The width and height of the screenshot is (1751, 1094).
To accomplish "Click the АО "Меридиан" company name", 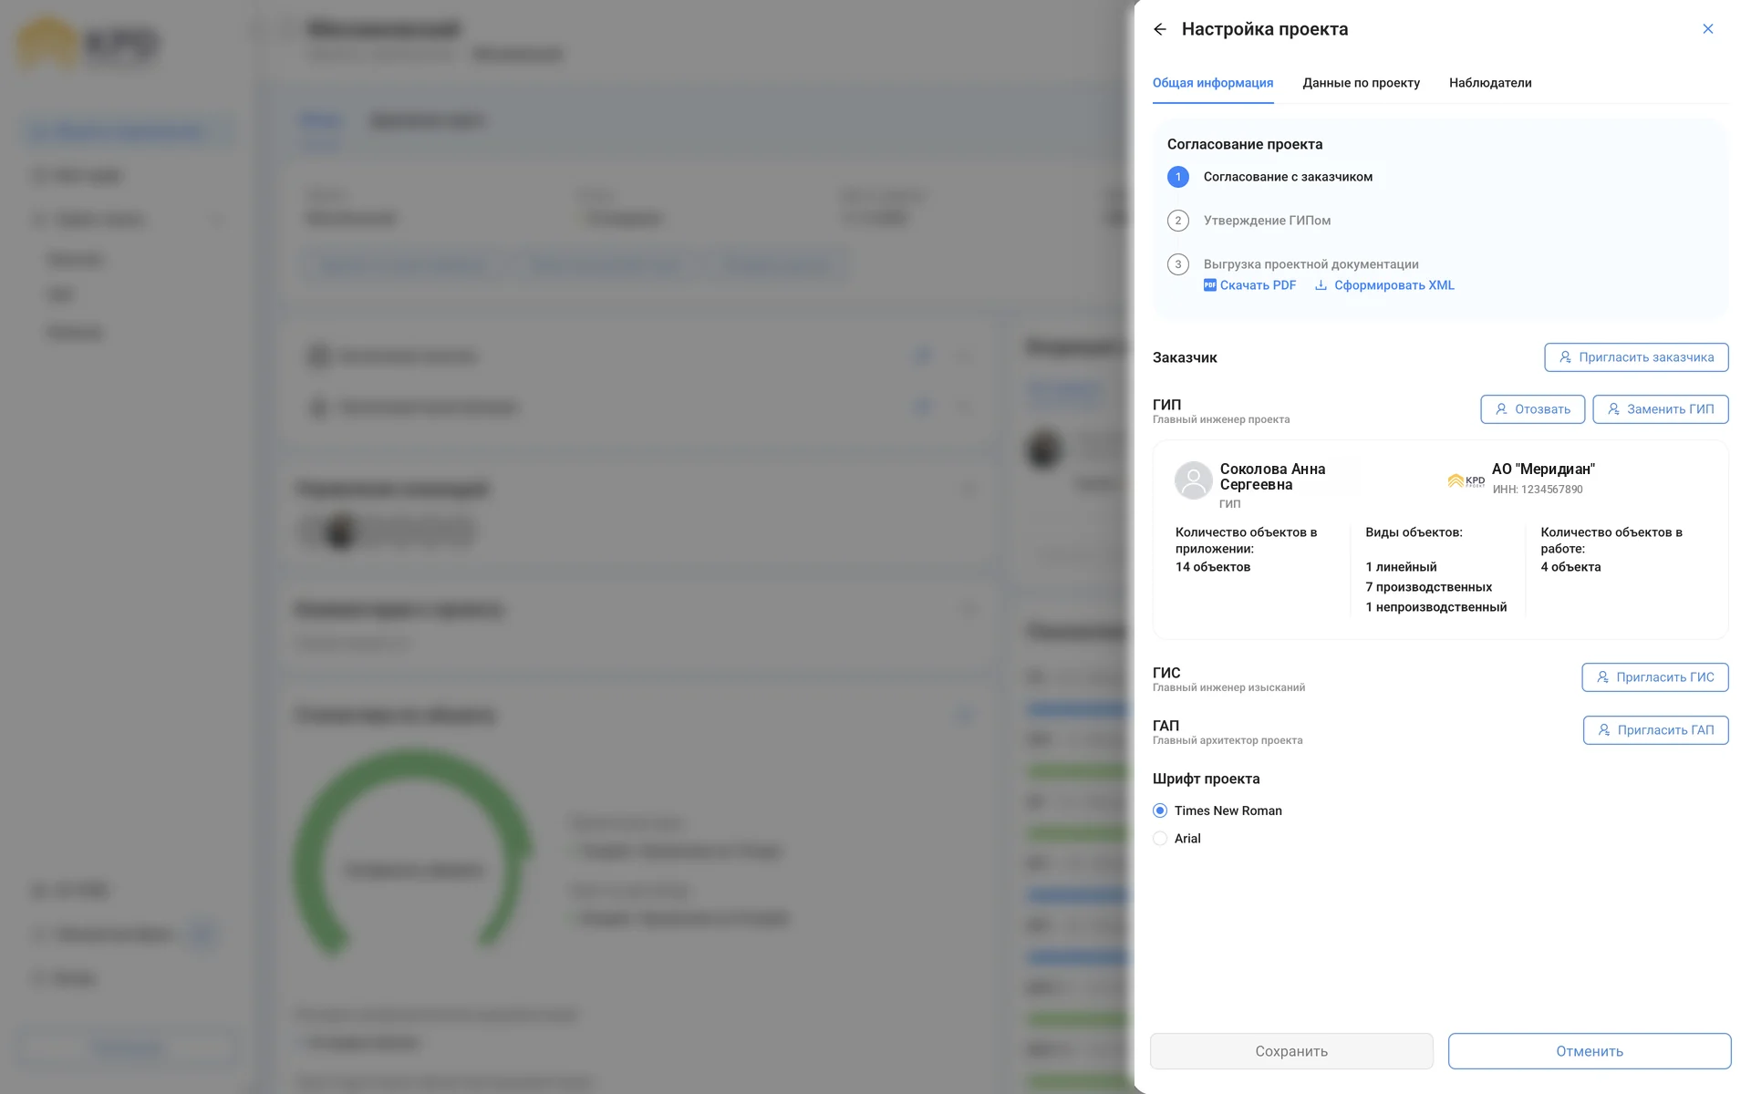I will tap(1543, 469).
